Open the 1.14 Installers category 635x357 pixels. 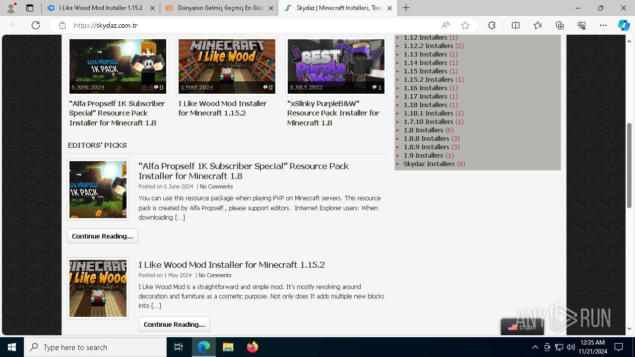coord(425,62)
